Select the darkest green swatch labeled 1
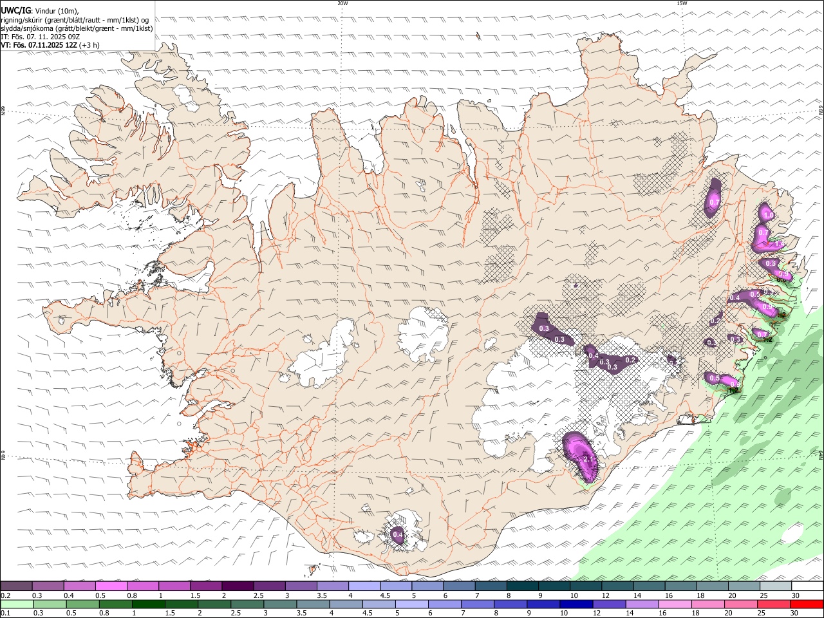 148,604
